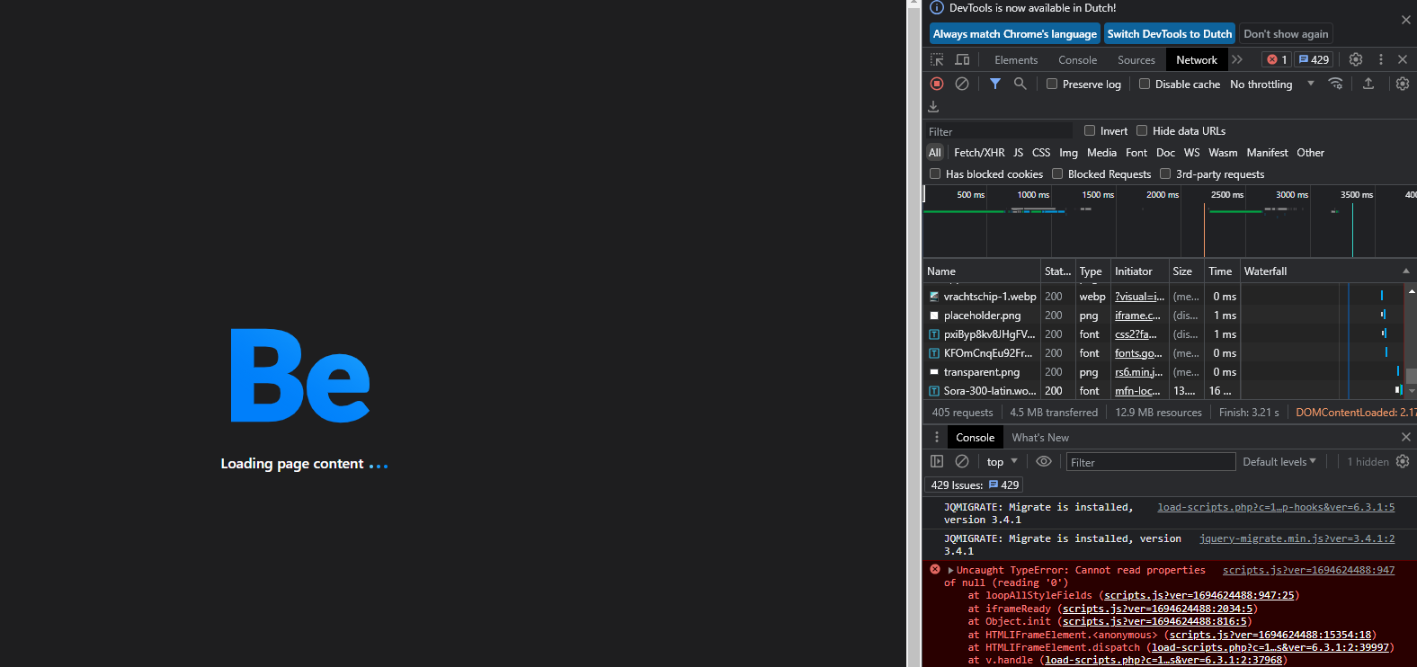Click Always match Chrome's language
This screenshot has height=667, width=1417.
1015,33
